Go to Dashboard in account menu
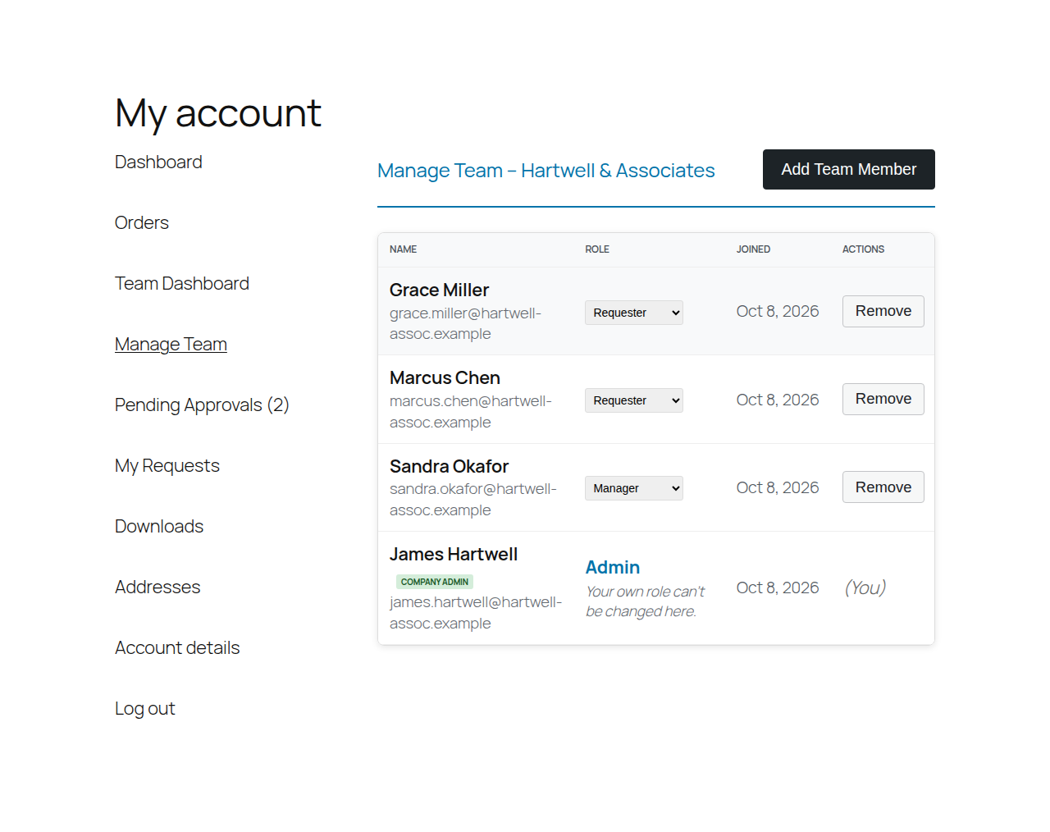 point(158,162)
